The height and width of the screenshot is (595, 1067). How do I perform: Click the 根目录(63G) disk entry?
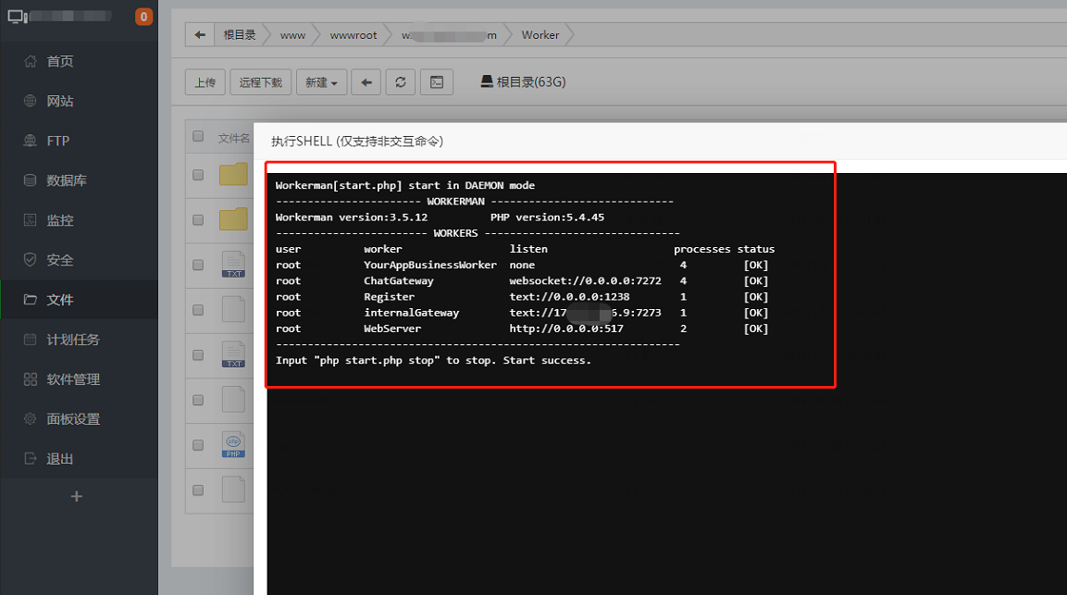523,81
